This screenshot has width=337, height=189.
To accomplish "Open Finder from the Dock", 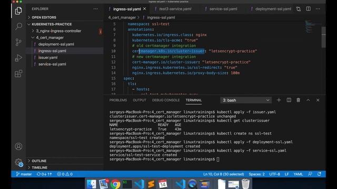I will tap(92, 184).
